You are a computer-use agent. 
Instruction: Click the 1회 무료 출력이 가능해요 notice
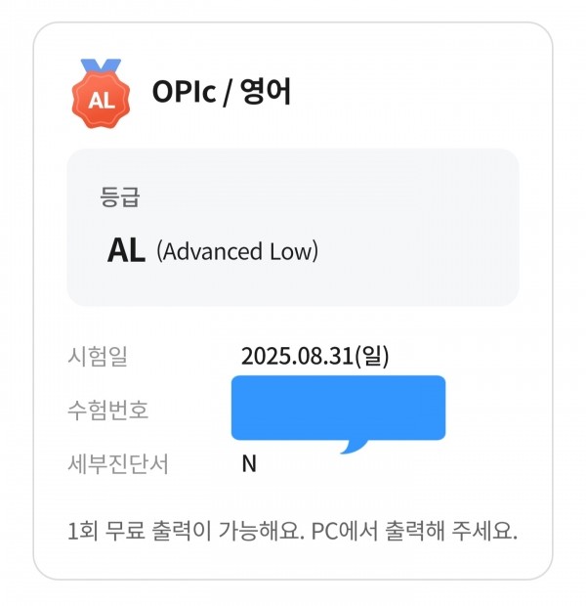187,531
